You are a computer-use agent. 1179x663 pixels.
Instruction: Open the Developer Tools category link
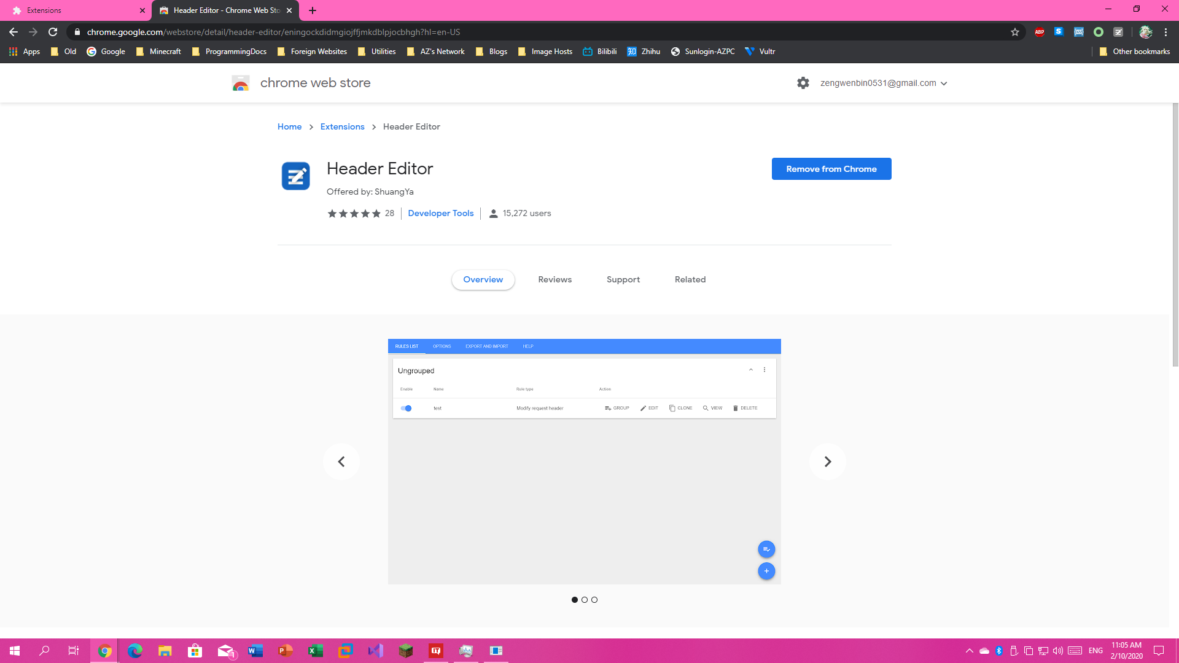[x=440, y=213]
